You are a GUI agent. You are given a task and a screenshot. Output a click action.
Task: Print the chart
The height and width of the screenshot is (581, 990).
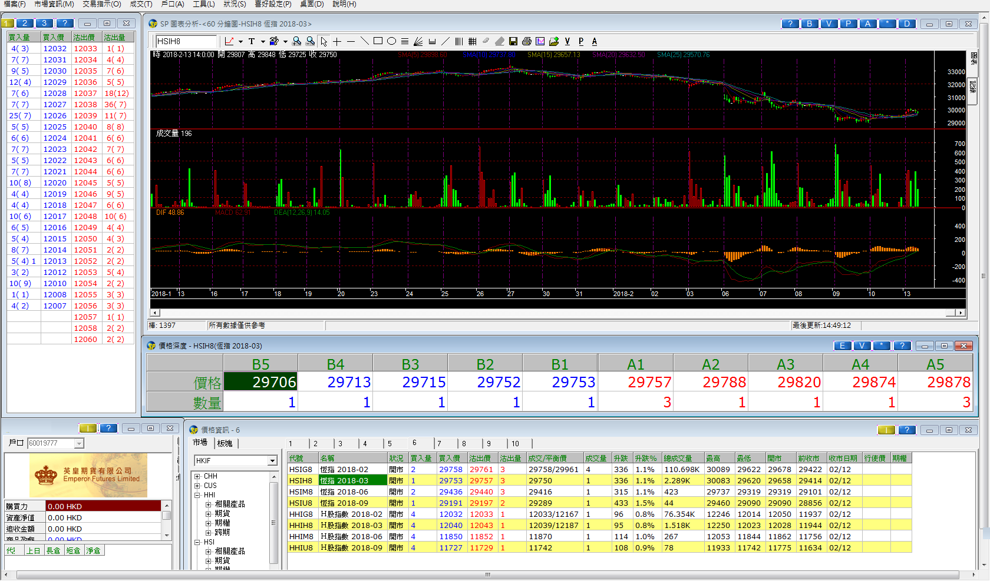point(527,41)
